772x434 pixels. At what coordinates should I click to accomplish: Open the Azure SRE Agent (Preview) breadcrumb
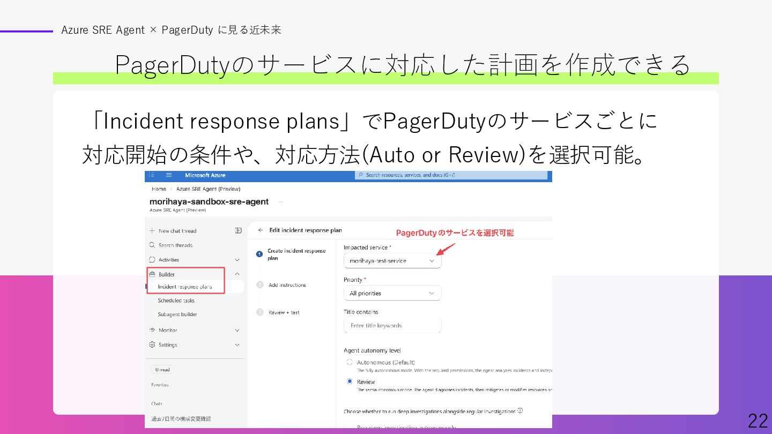[208, 189]
